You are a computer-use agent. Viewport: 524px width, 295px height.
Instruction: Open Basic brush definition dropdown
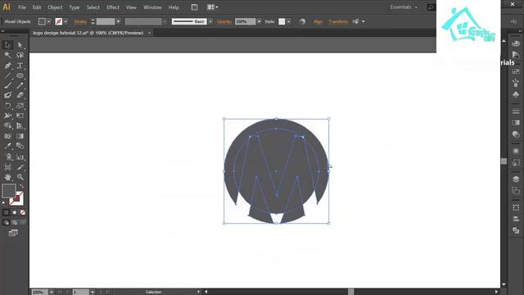pyautogui.click(x=210, y=21)
